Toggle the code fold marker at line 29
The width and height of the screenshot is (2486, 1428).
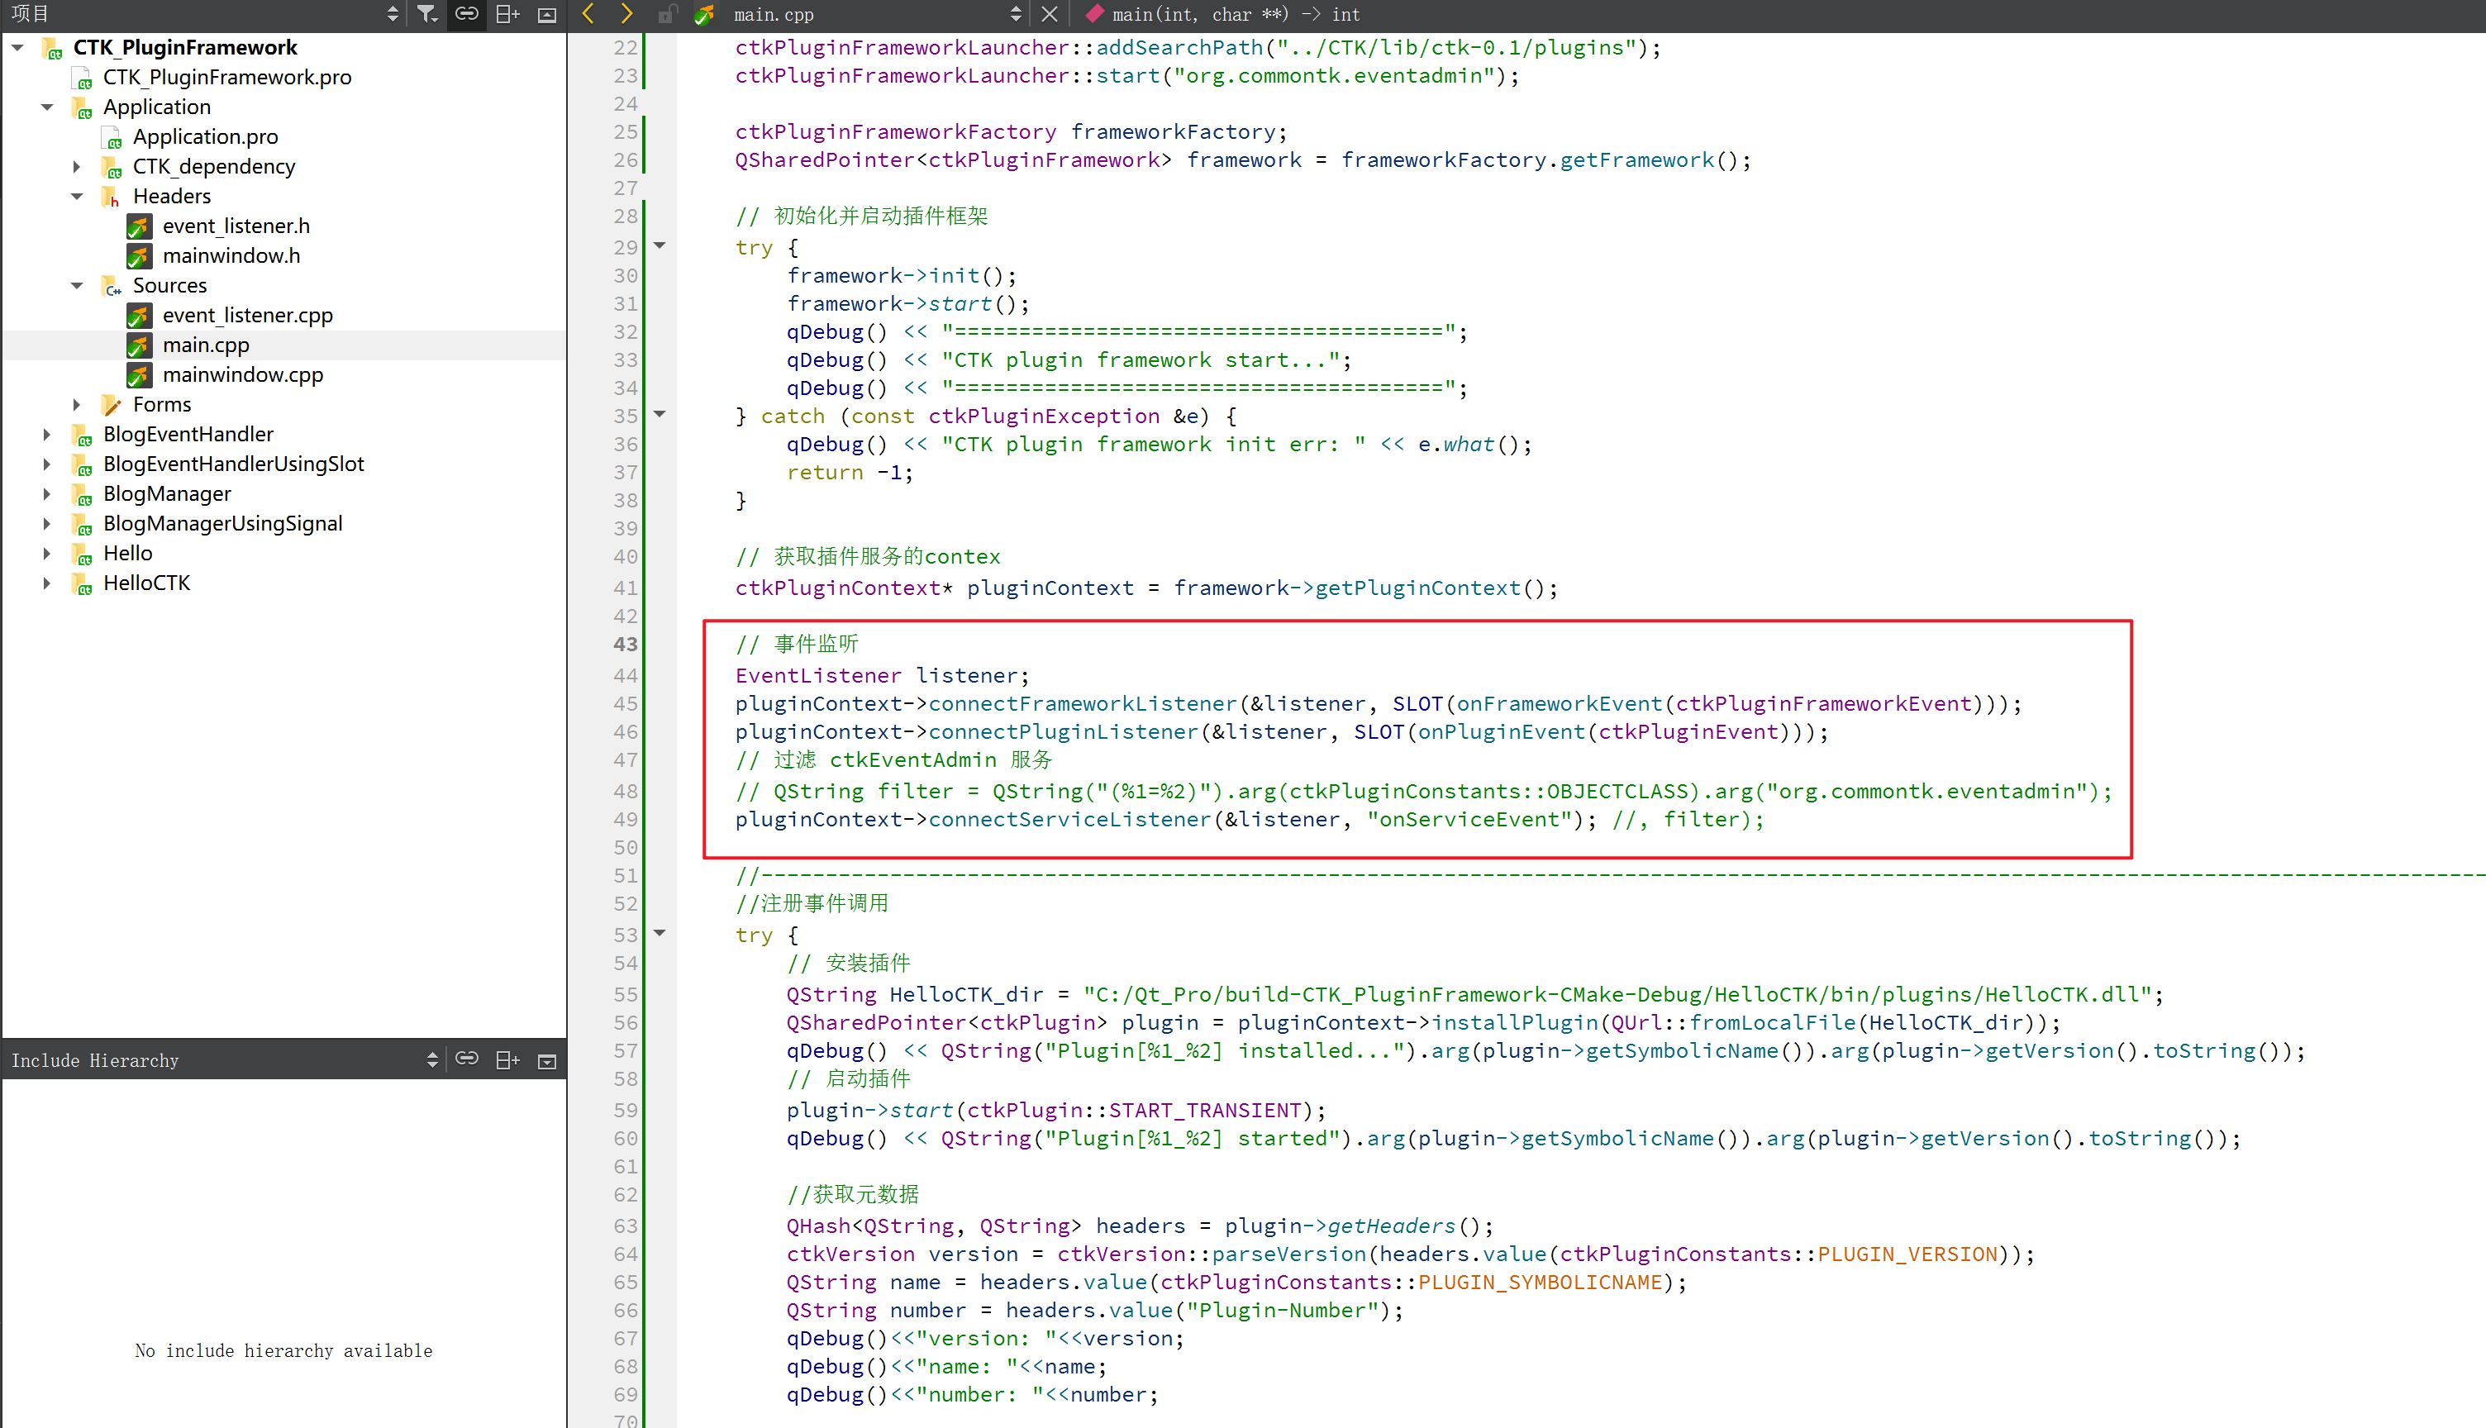pos(659,247)
